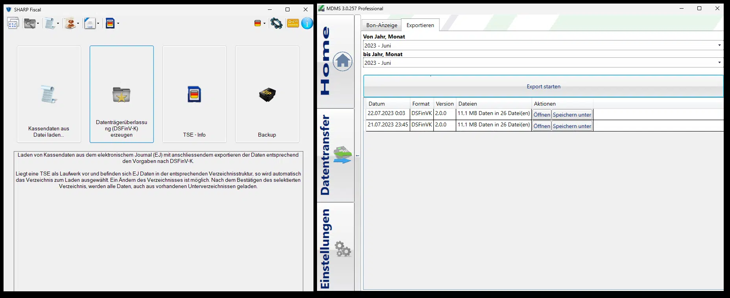Open dropdown arrow beside scroll document icon
This screenshot has height=298, width=730.
(x=58, y=24)
